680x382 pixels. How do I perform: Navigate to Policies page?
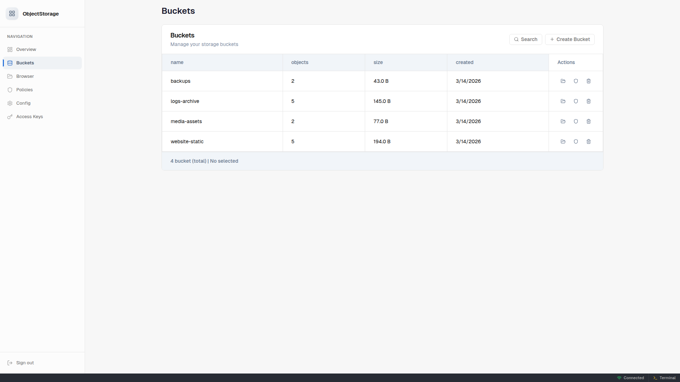tap(24, 90)
